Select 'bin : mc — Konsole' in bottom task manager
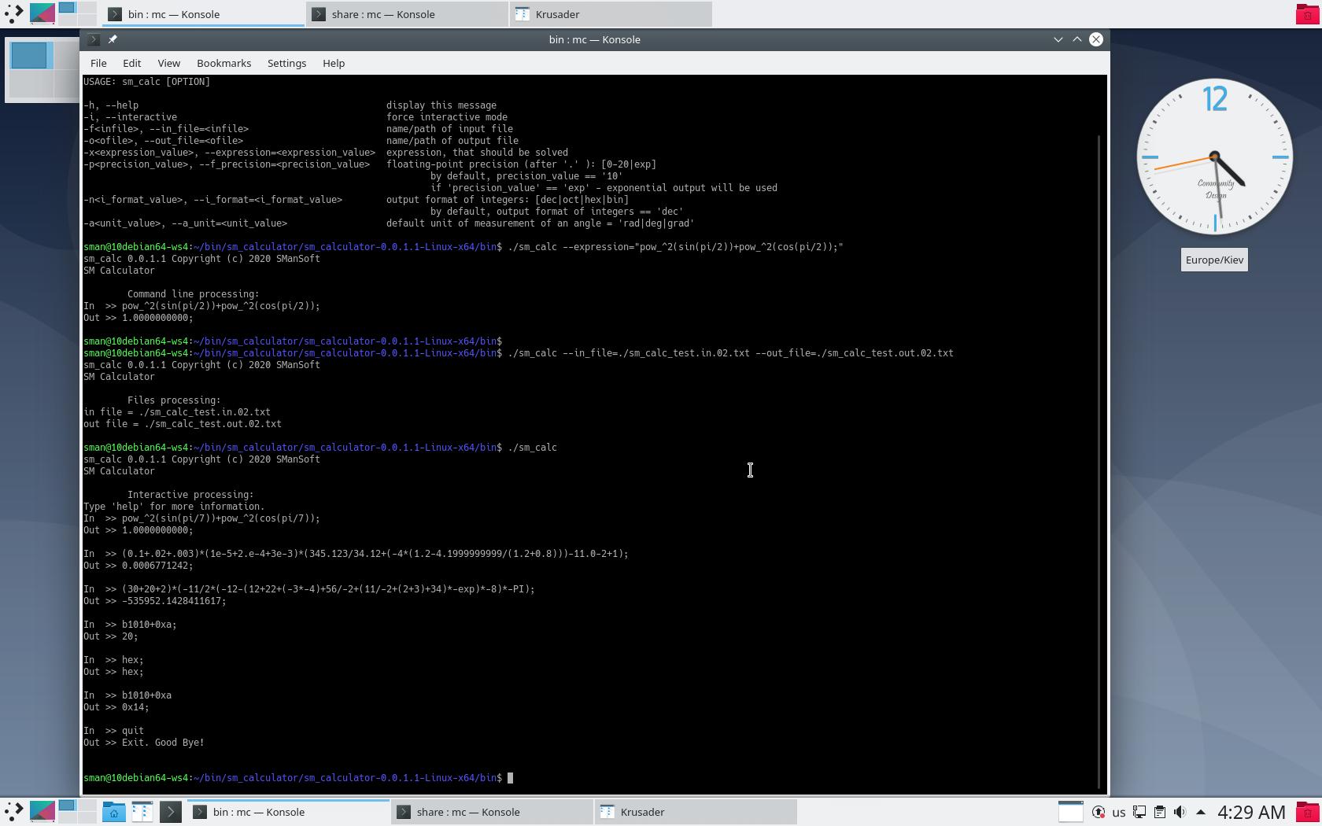Screen dimensions: 1322x826 (x=288, y=812)
